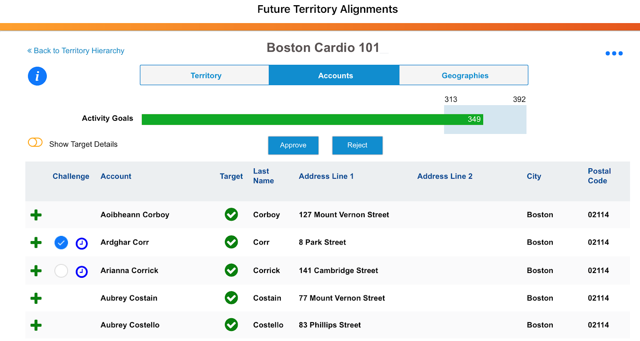This screenshot has width=640, height=341.
Task: Click the clock icon for Arianna Corrick
Action: (x=82, y=271)
